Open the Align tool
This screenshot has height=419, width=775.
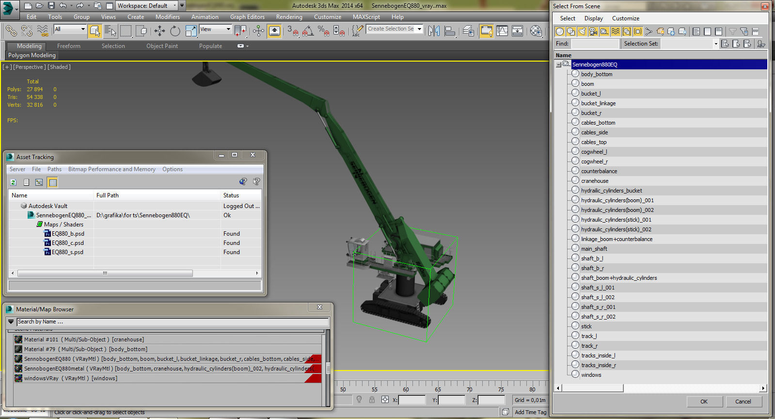(x=450, y=31)
